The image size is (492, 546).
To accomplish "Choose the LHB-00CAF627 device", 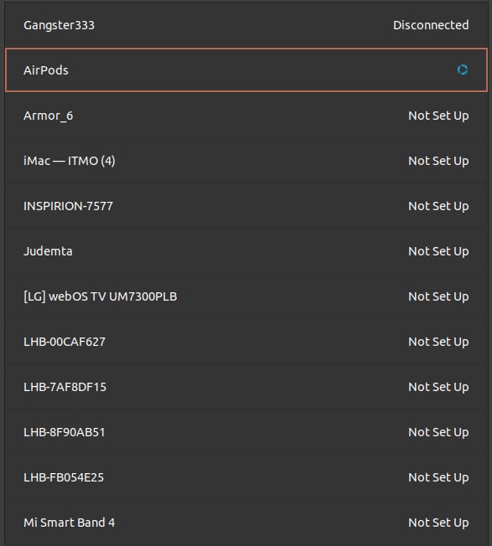I will pos(246,342).
